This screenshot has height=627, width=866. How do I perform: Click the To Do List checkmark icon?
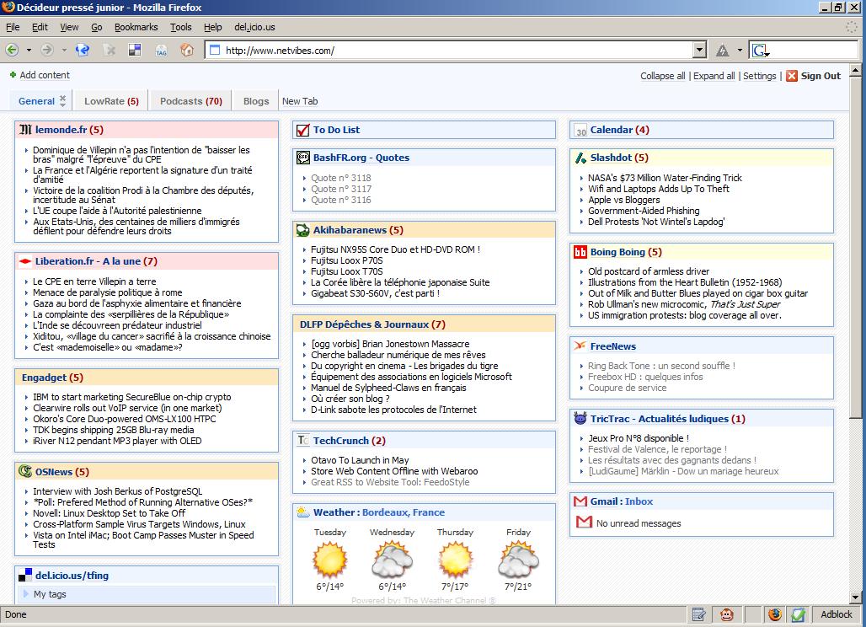pos(303,130)
